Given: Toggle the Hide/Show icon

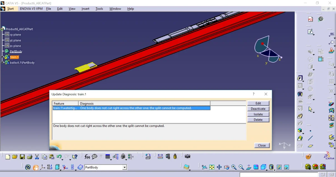Looking at the screenshot, I should point(279,167).
